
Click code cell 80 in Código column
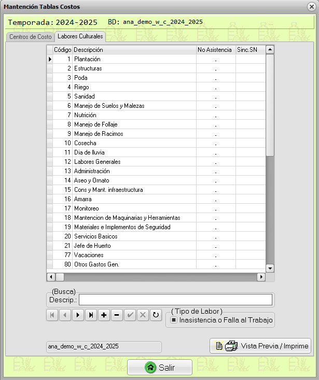click(63, 264)
